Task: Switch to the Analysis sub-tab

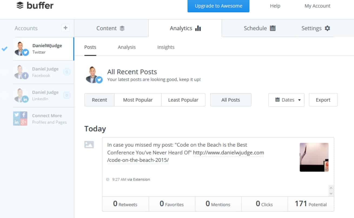Action: (127, 47)
